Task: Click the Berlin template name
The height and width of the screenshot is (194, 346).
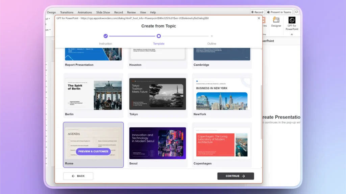Action: coord(69,114)
